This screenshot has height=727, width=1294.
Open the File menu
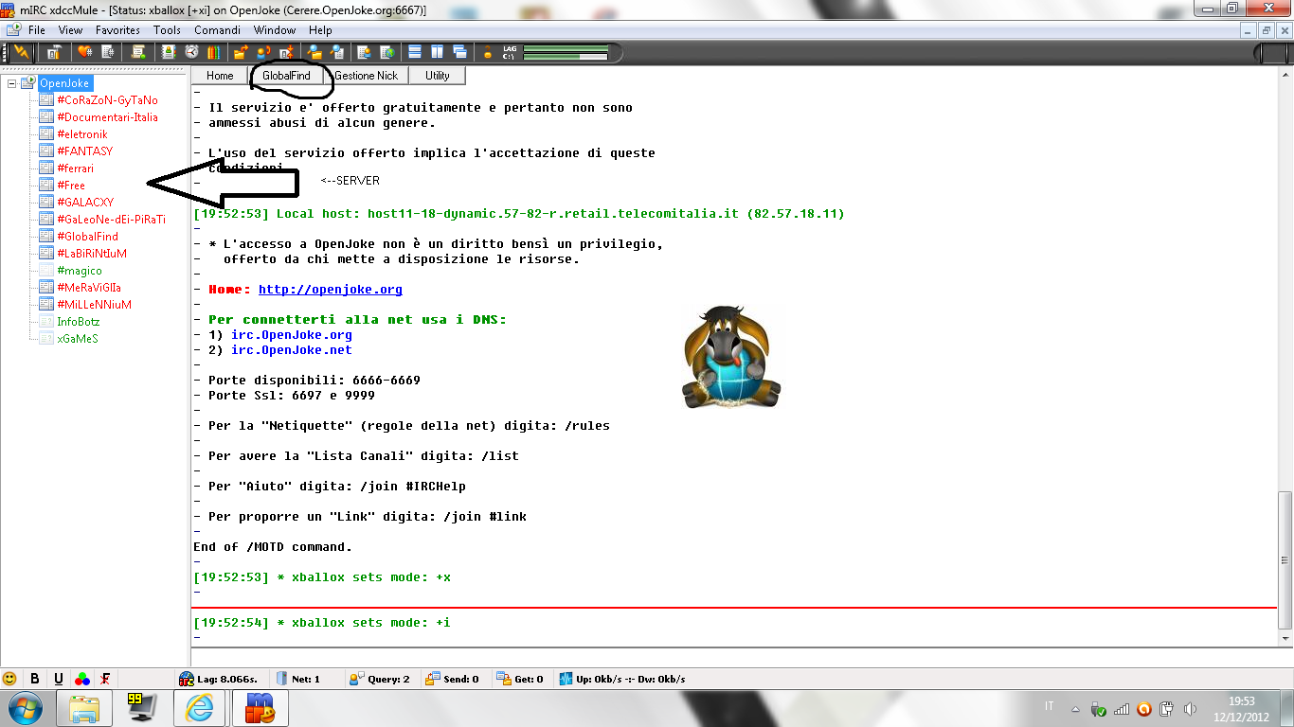[x=37, y=30]
